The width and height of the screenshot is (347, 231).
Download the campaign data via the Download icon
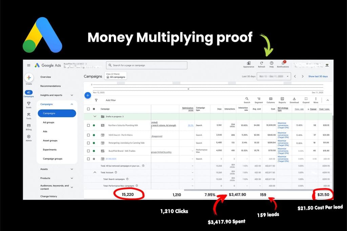coord(294,99)
